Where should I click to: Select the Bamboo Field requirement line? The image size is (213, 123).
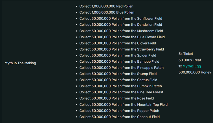[x=119, y=61]
